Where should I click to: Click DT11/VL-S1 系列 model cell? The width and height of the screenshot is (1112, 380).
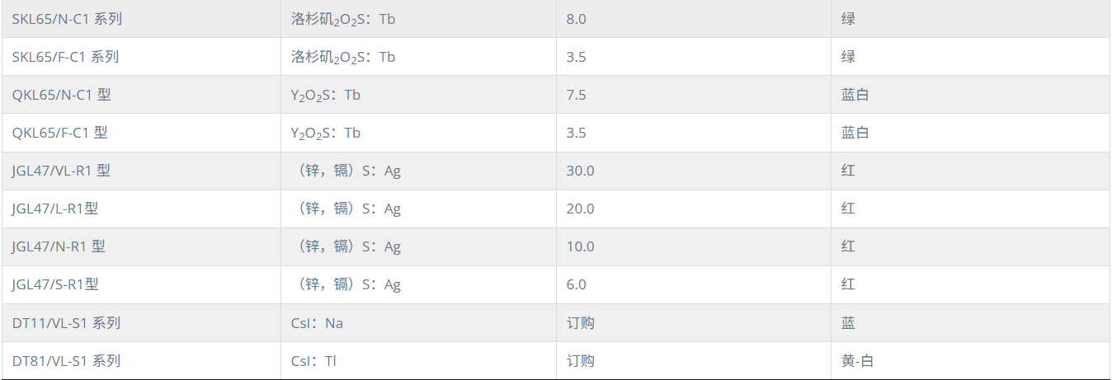coord(141,323)
